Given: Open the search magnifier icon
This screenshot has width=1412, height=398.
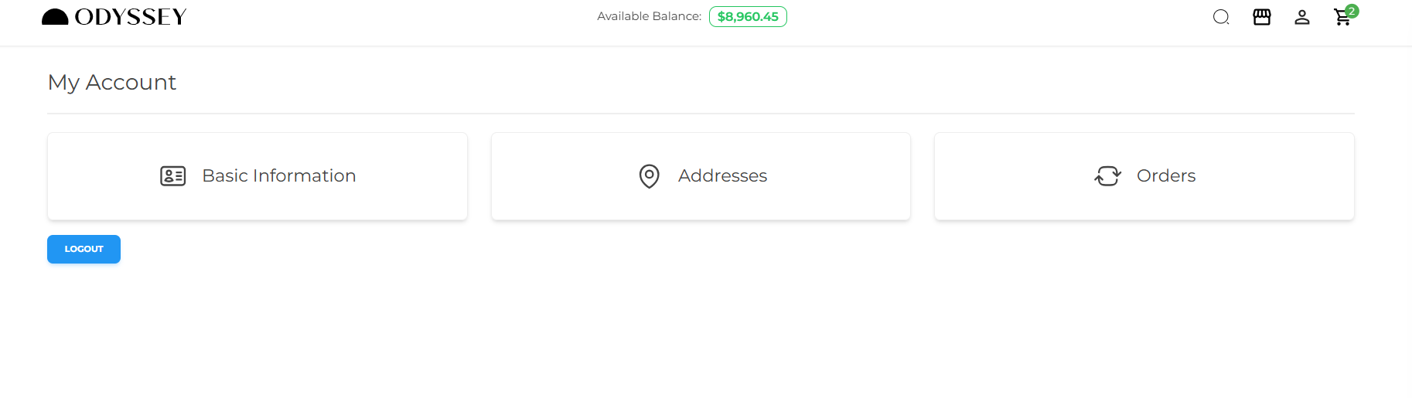Looking at the screenshot, I should tap(1221, 17).
